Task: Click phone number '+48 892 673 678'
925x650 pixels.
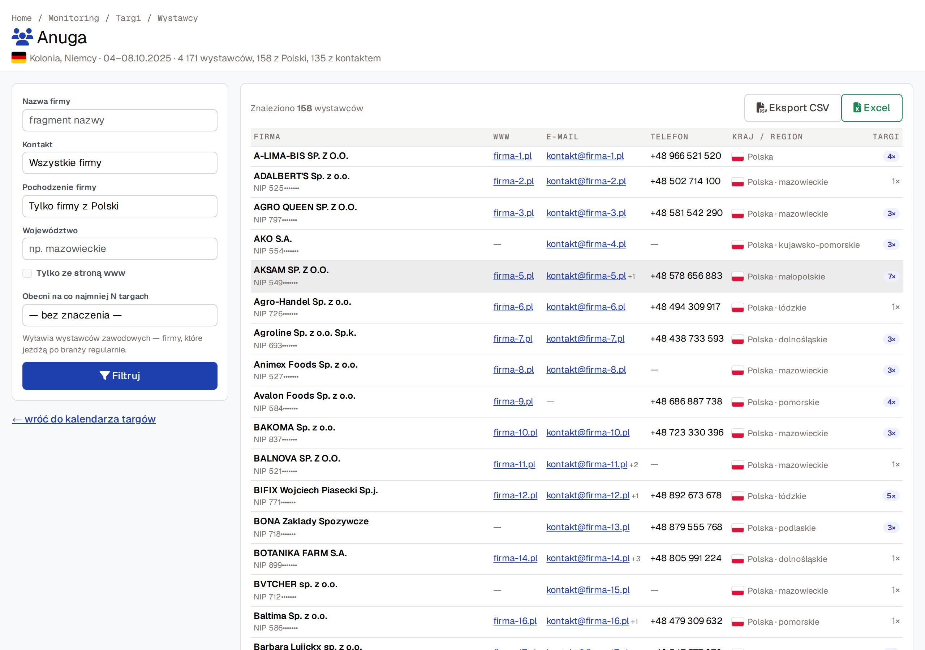Action: coord(686,495)
